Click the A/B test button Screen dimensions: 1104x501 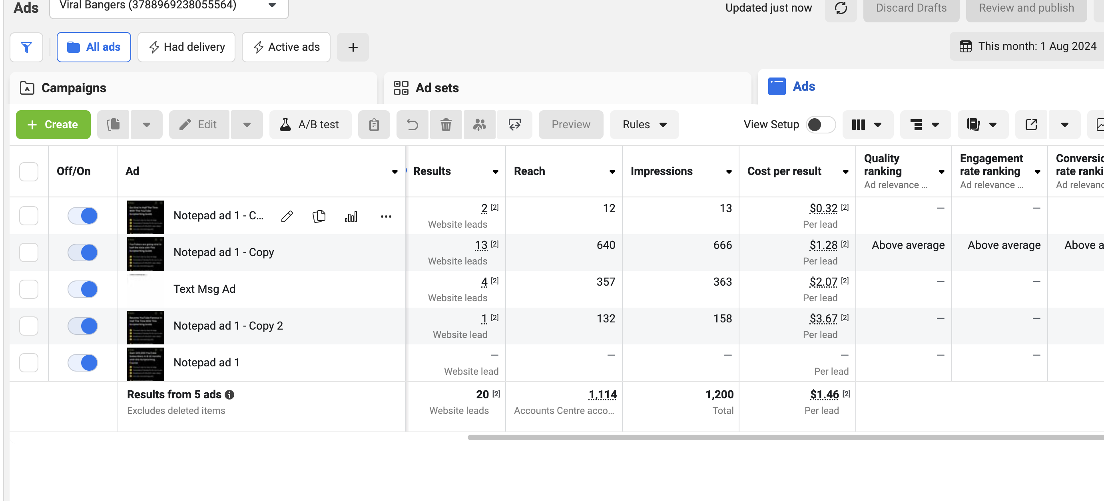pos(310,125)
